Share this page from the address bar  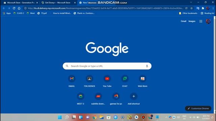click(186, 8)
